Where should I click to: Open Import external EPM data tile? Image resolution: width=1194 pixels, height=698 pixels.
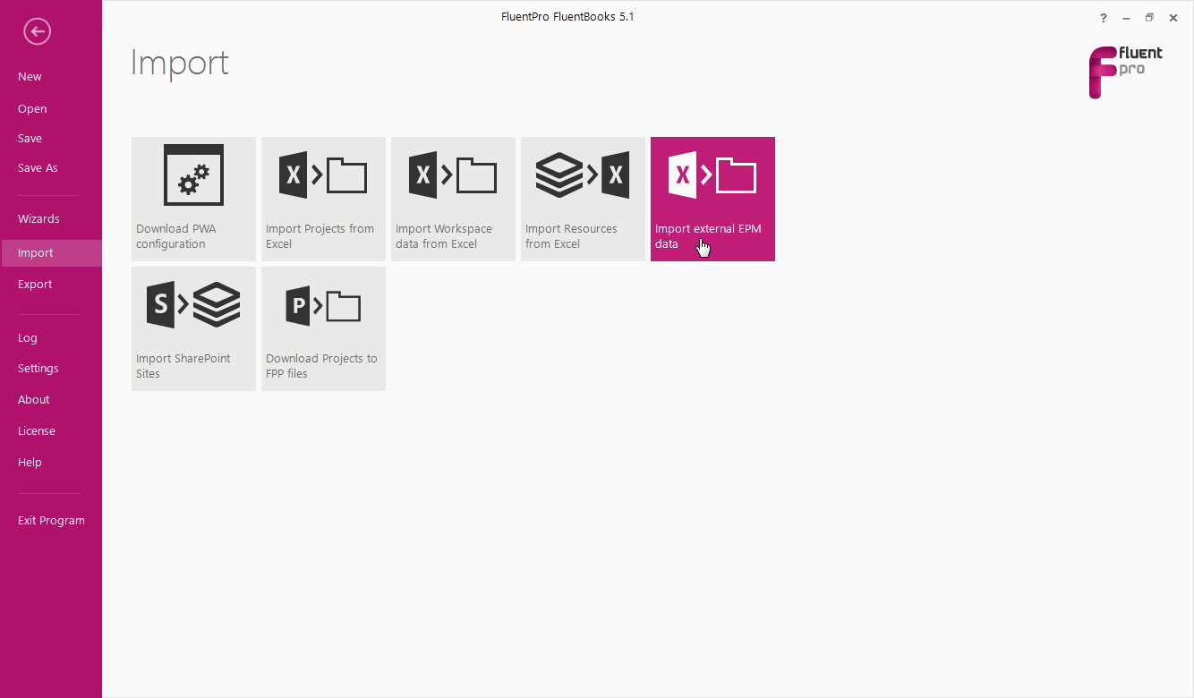click(712, 199)
